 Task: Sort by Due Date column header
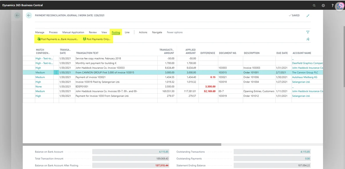tap(282, 53)
